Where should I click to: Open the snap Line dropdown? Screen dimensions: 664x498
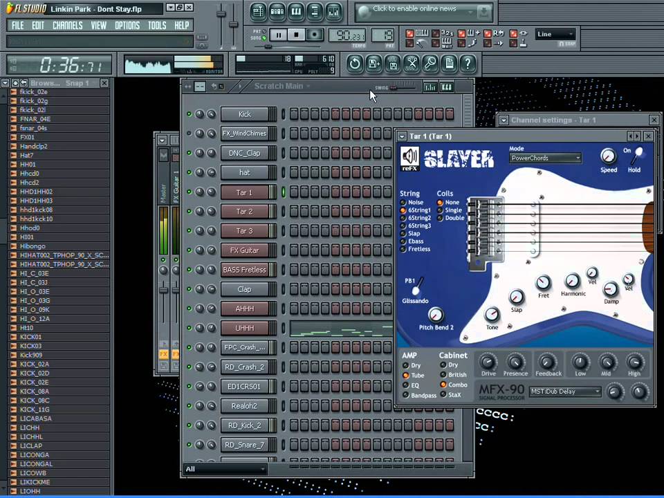pos(555,35)
